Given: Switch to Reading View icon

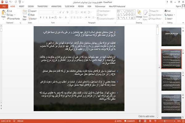Looking at the screenshot, I should 150,121.
